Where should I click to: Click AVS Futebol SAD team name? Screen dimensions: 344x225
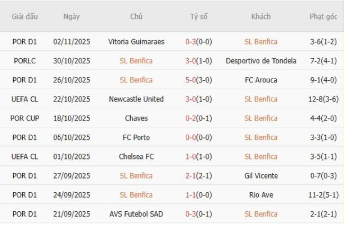[136, 214]
